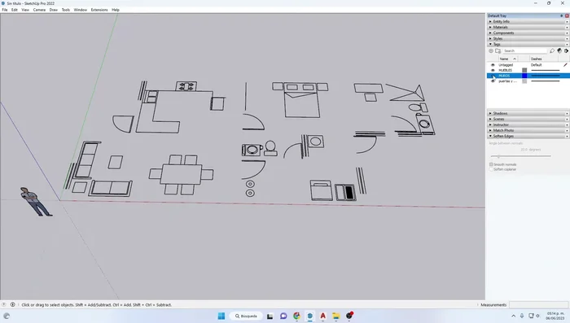The image size is (570, 323).
Task: Click the Measurements input box
Action: [x=539, y=304]
